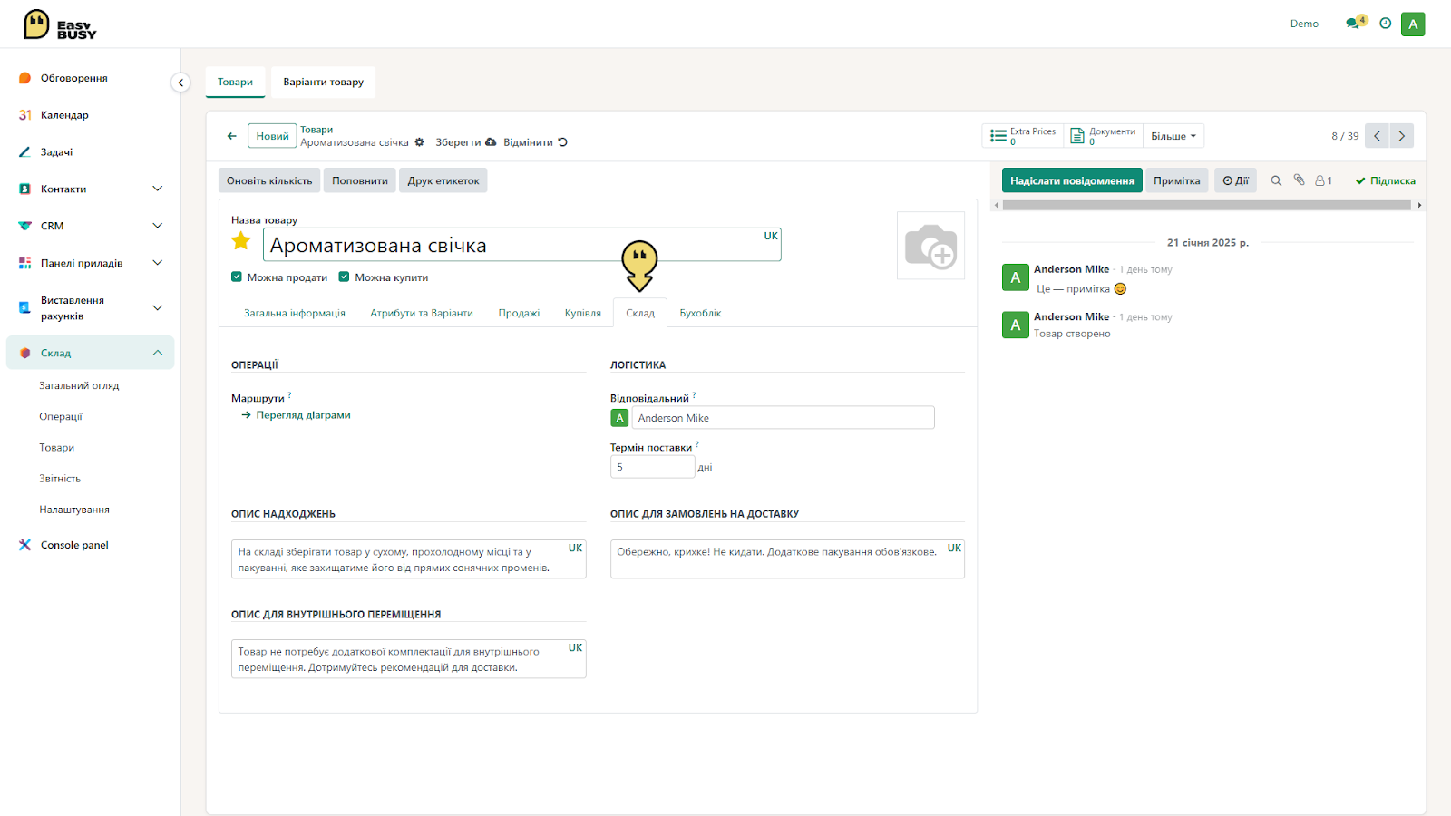Open Demo link in header
The width and height of the screenshot is (1451, 816).
click(1304, 24)
